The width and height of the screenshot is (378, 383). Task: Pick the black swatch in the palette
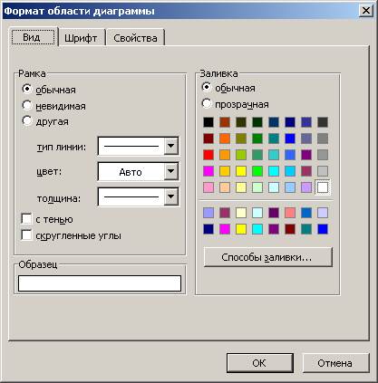(208, 122)
